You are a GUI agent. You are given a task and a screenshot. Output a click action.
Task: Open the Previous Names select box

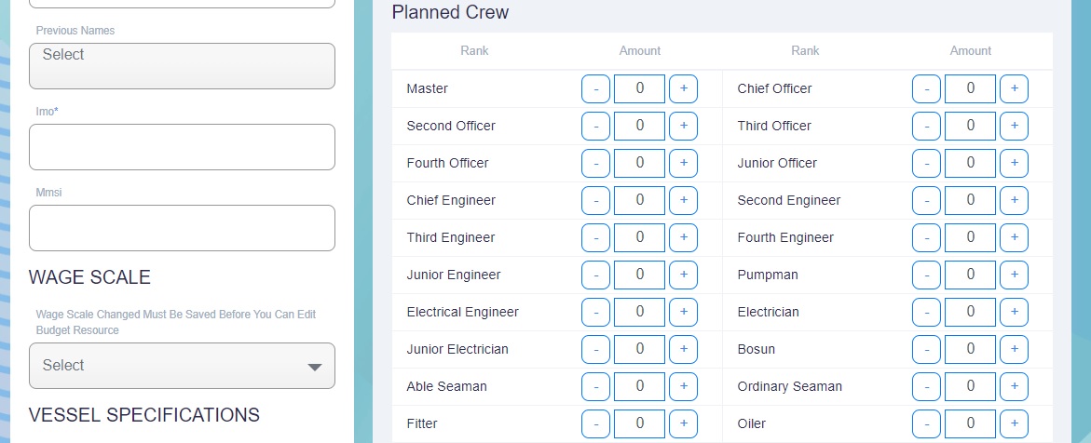[x=182, y=66]
